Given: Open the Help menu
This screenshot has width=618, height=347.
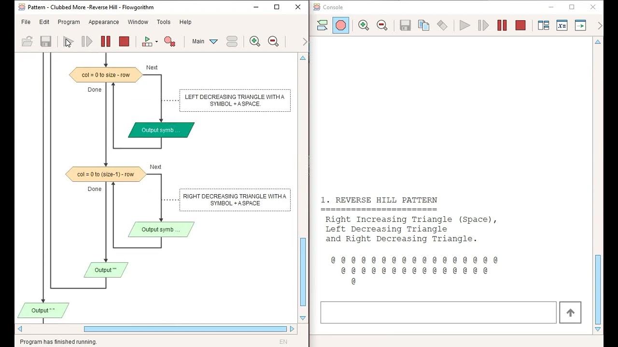Looking at the screenshot, I should click(x=185, y=22).
